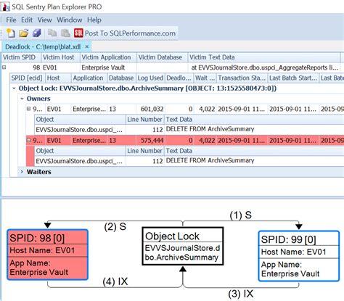Screen dimensions: 344x301
Task: Click the Deadlo... column header
Action: [x=179, y=78]
